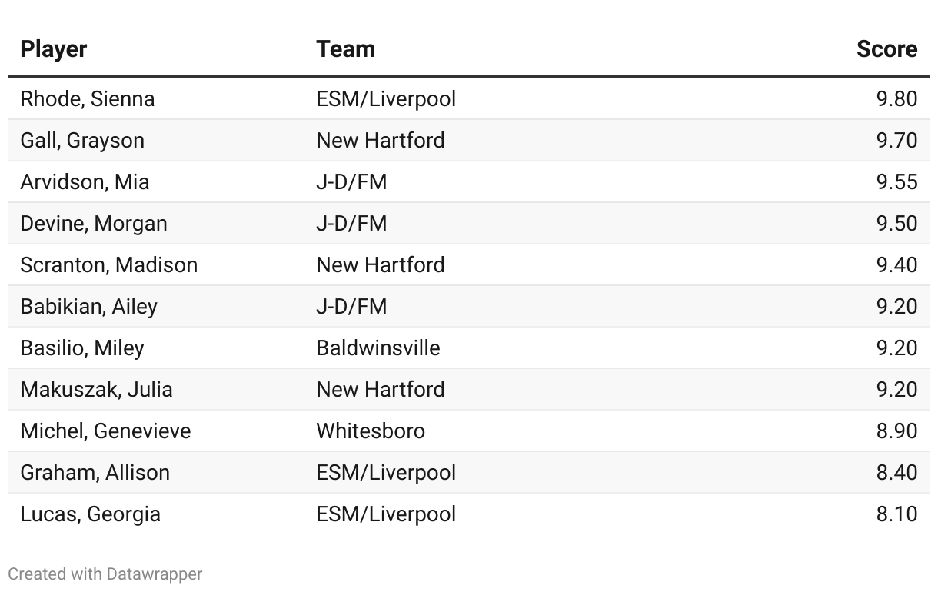Click the 9.80 score value

pos(896,99)
